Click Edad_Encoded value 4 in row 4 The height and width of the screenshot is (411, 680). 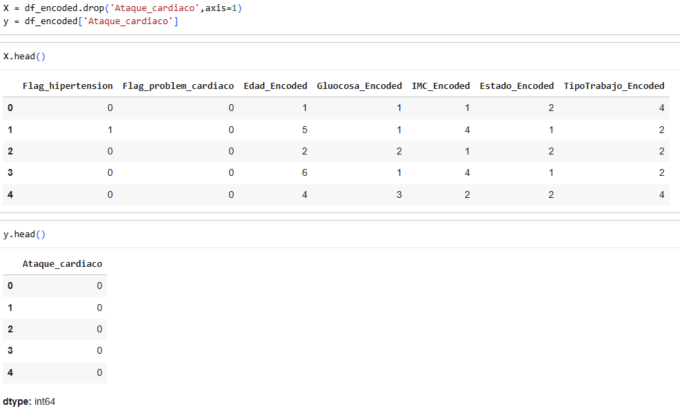(304, 194)
